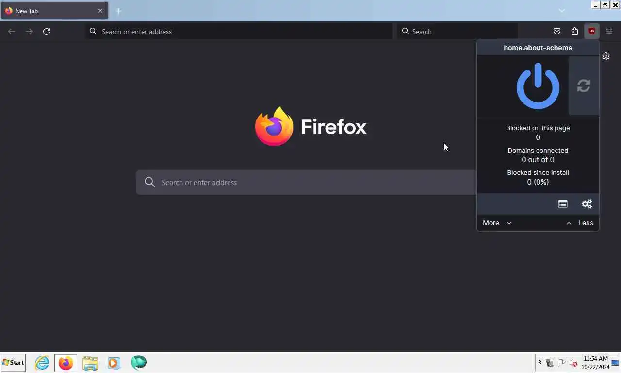Focus the toolbar Search box

pos(458,31)
